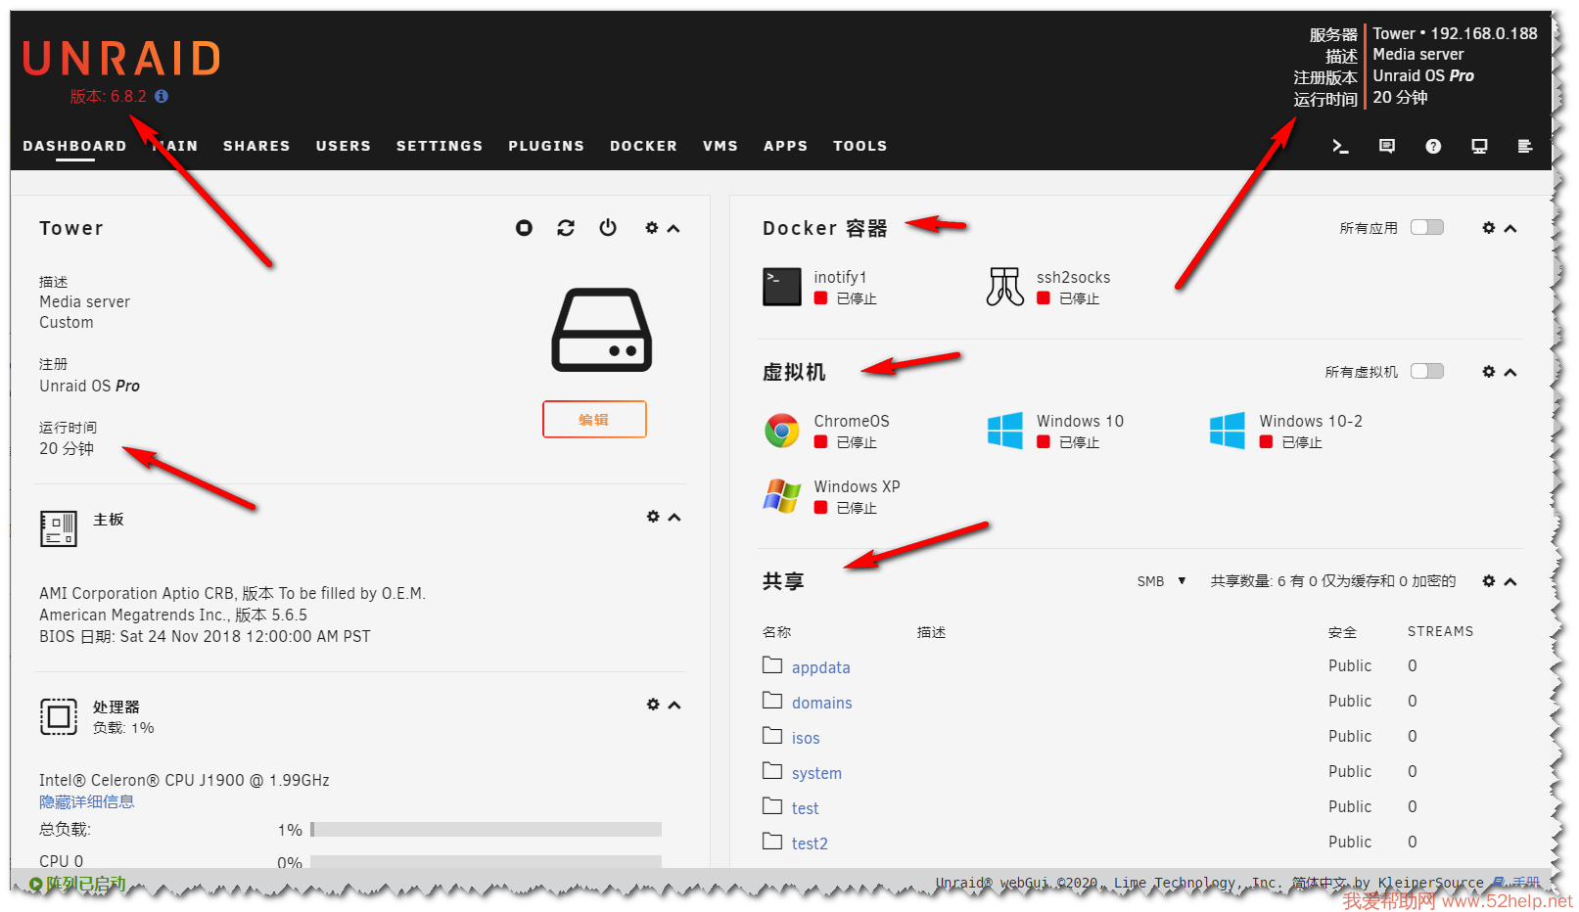Viewport: 1579px width, 912px height.
Task: Open the SMB protocol dropdown in shares
Action: point(1161,581)
